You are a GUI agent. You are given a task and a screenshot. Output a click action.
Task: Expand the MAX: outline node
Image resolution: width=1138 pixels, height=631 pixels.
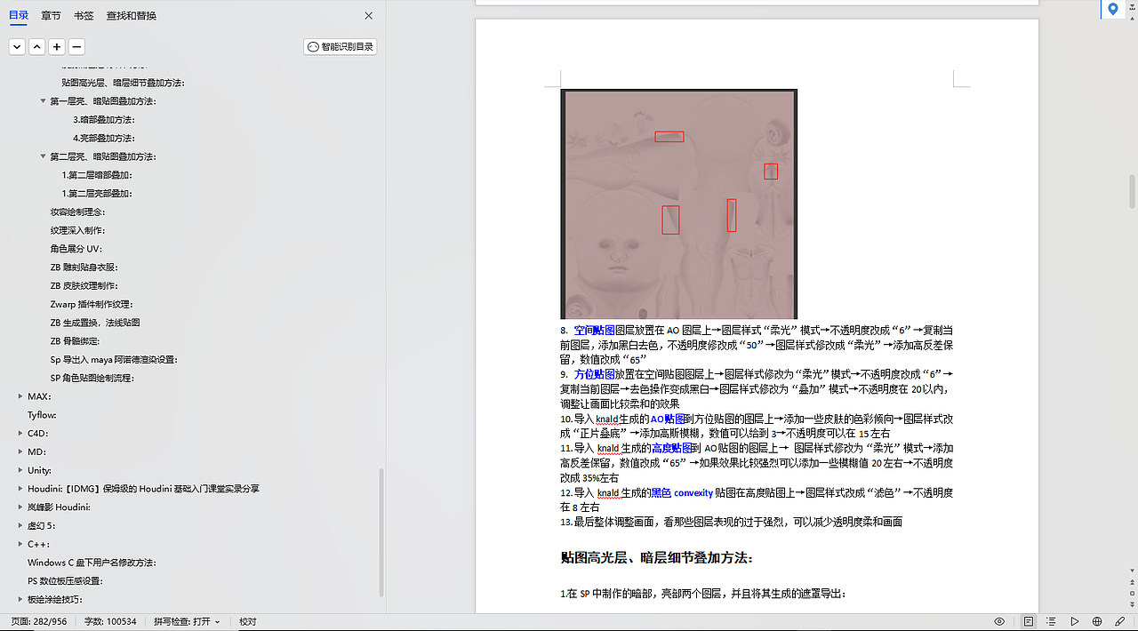point(20,396)
